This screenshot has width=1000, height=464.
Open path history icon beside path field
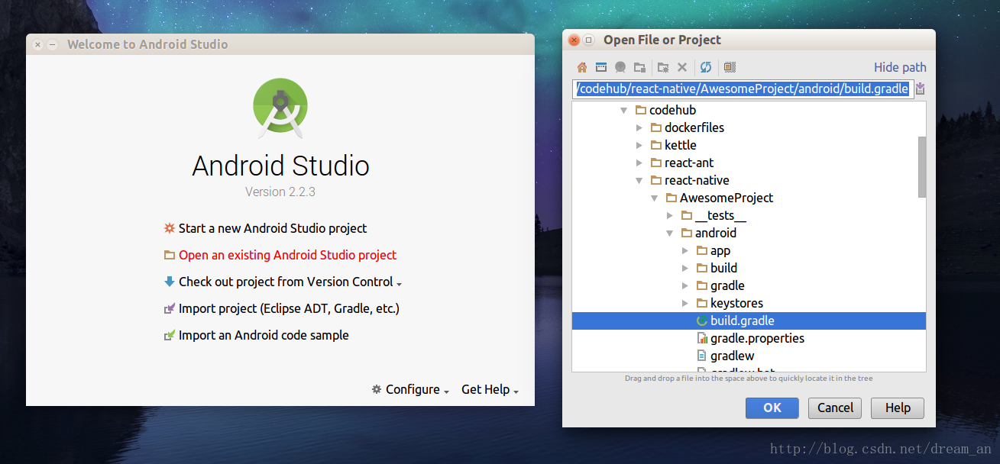(x=920, y=89)
